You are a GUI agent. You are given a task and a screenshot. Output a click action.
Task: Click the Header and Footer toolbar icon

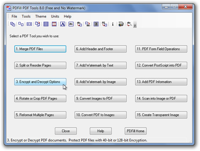pyautogui.click(x=54, y=24)
